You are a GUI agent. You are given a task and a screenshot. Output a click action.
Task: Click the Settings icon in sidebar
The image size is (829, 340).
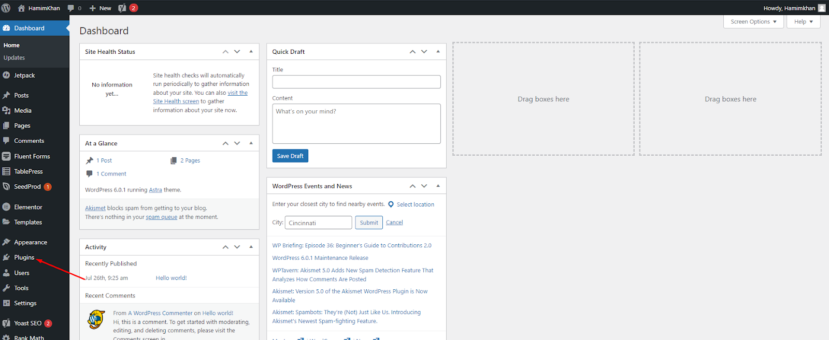6,303
